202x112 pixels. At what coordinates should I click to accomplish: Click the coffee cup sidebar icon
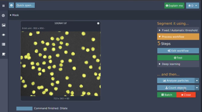click(x=3, y=54)
